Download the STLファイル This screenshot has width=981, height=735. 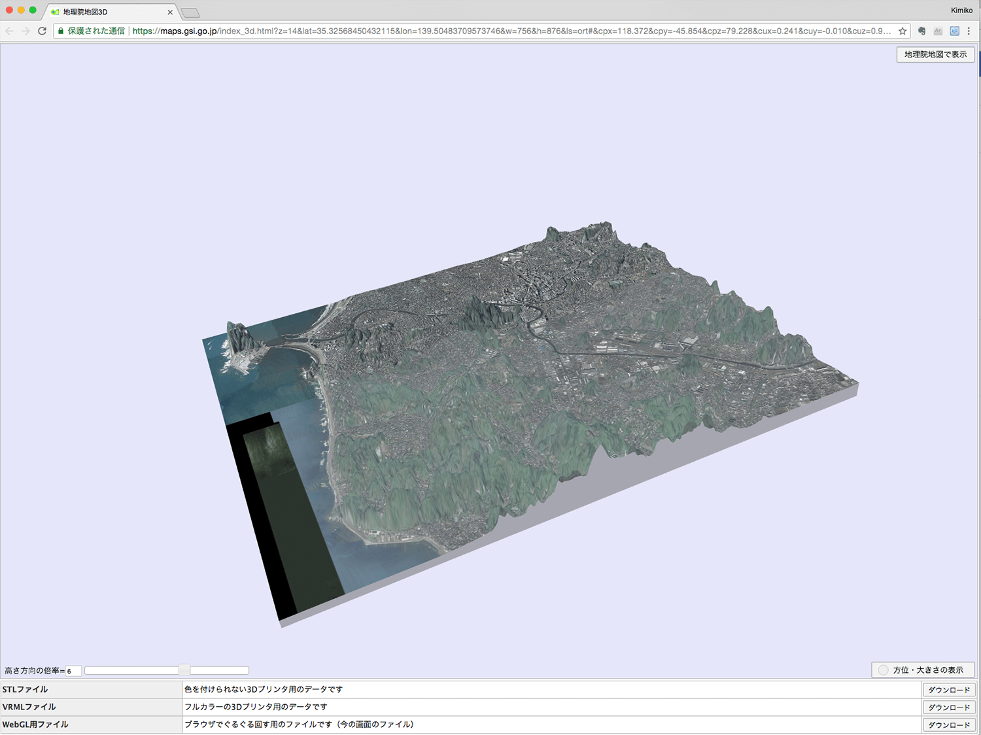tap(949, 689)
